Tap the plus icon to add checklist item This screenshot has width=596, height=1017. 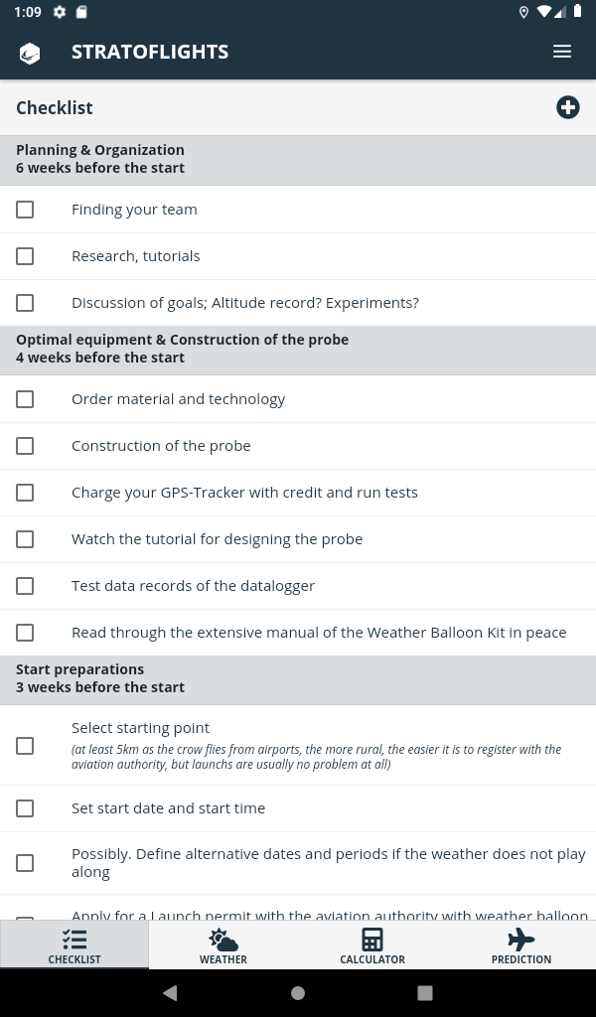[x=567, y=107]
